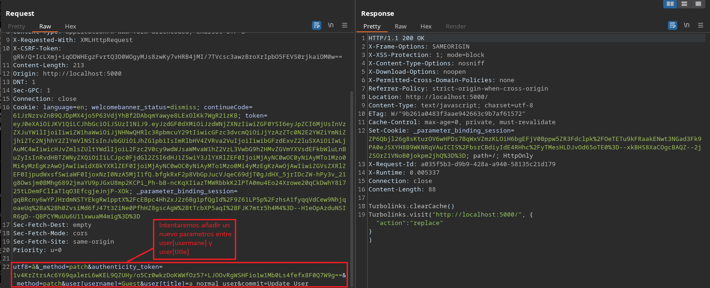The image size is (710, 288).
Task: Select the Raw tab in Request
Action: pos(45,27)
